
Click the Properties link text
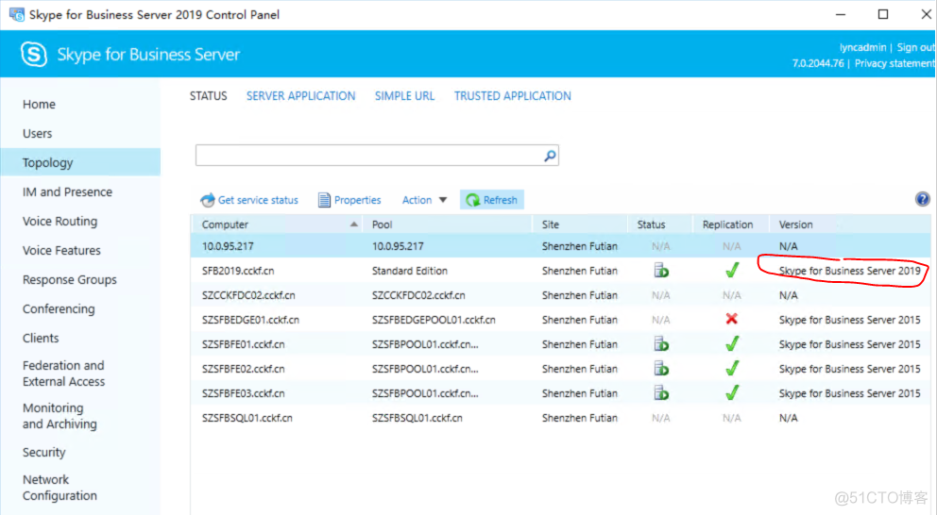pyautogui.click(x=357, y=200)
